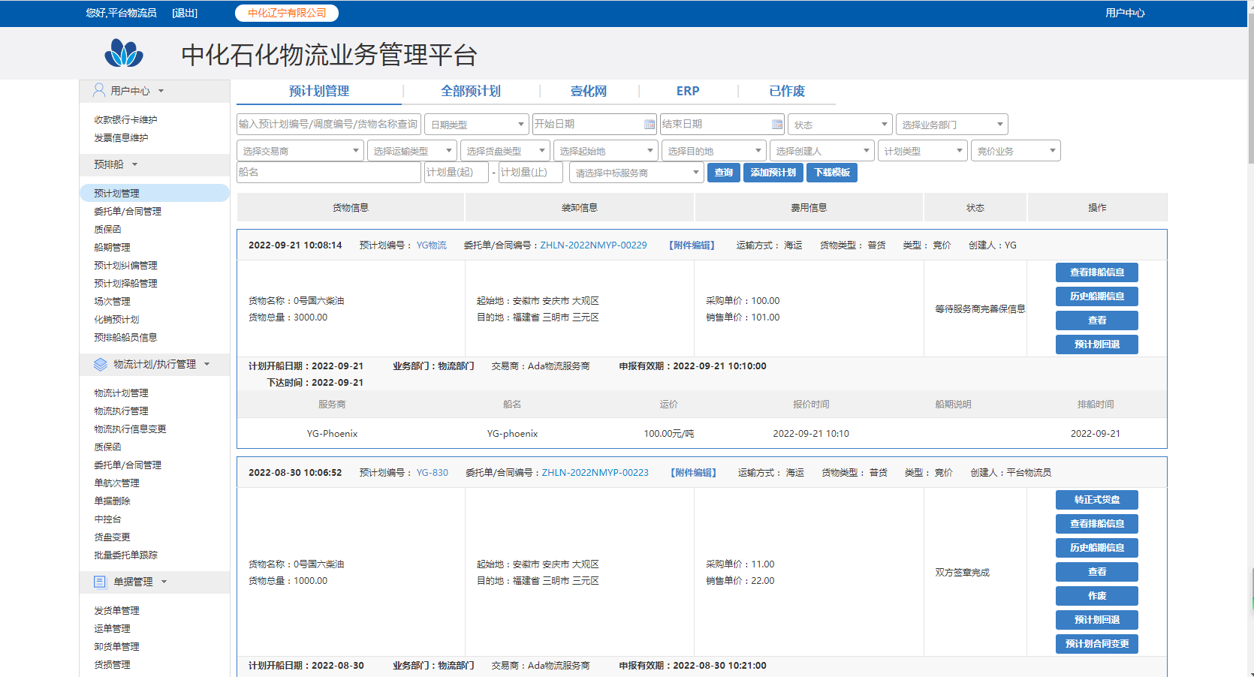Collapse the 物流计划/执行管理 section
1254x677 pixels.
pyautogui.click(x=206, y=364)
